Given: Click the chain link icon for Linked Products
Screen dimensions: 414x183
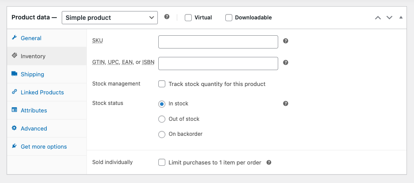Looking at the screenshot, I should click(14, 92).
